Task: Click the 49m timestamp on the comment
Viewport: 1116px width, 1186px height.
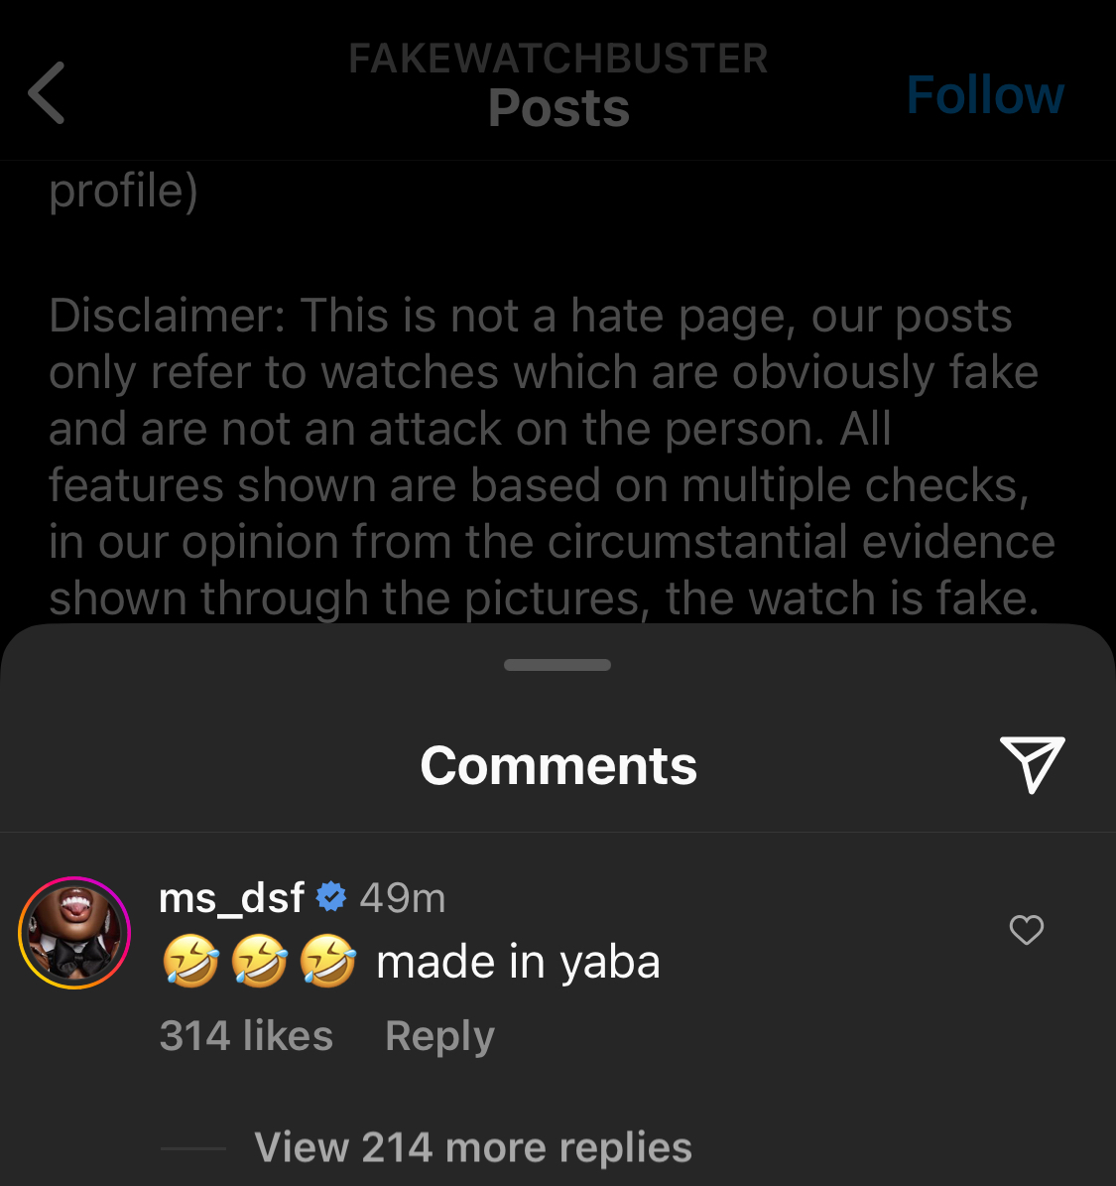Action: coord(401,896)
